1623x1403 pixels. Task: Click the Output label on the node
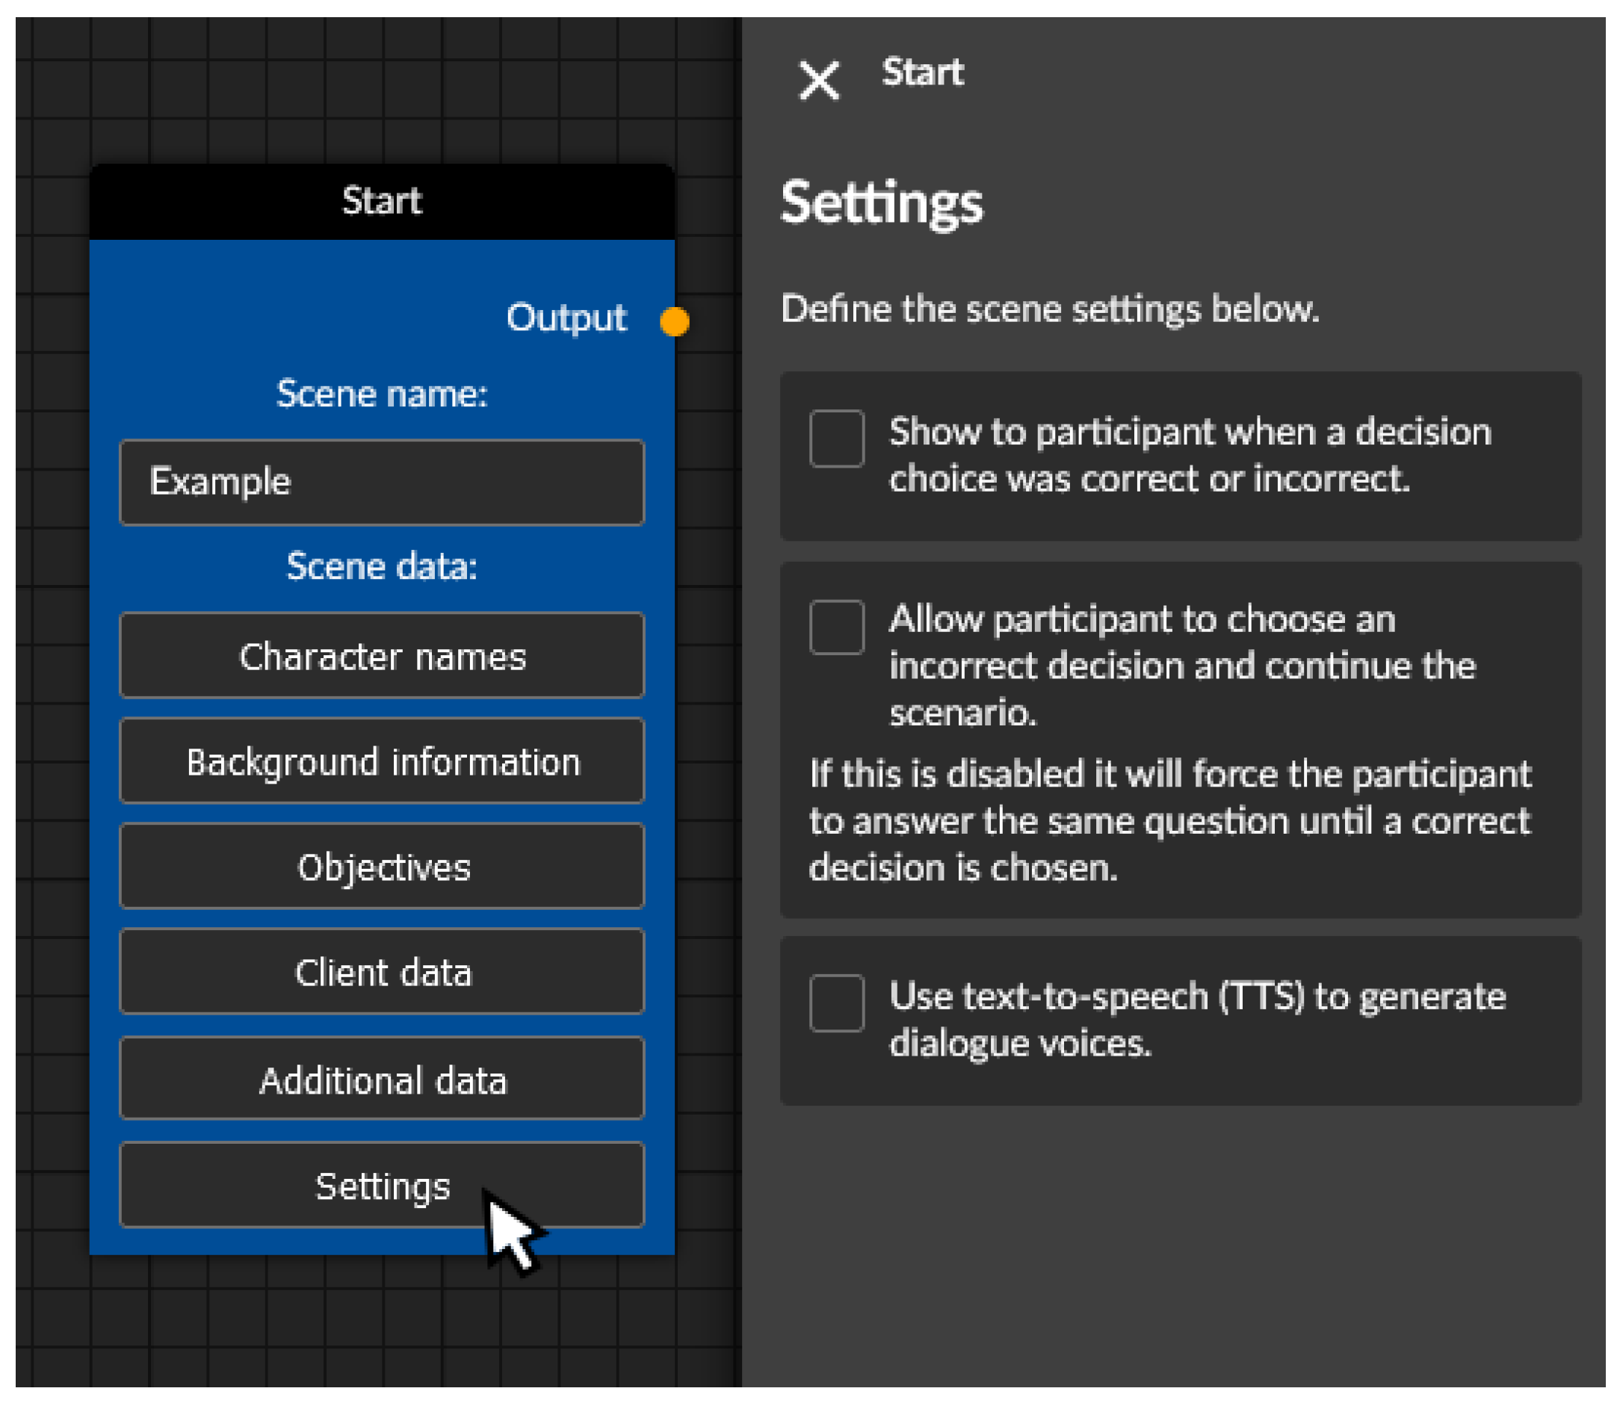566,318
